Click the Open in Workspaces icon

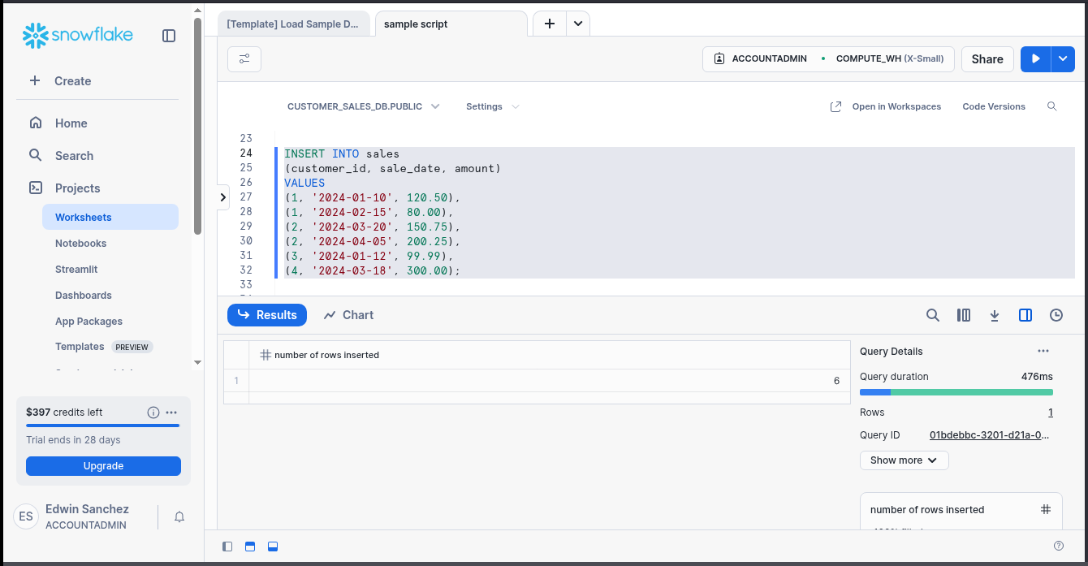click(x=835, y=106)
